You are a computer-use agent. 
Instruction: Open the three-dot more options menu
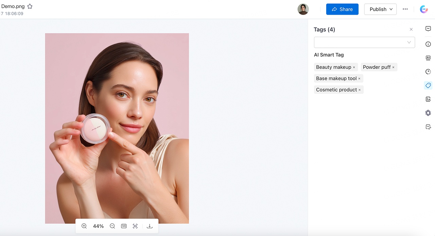pos(405,9)
